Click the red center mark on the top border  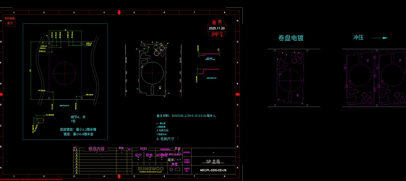[119, 12]
